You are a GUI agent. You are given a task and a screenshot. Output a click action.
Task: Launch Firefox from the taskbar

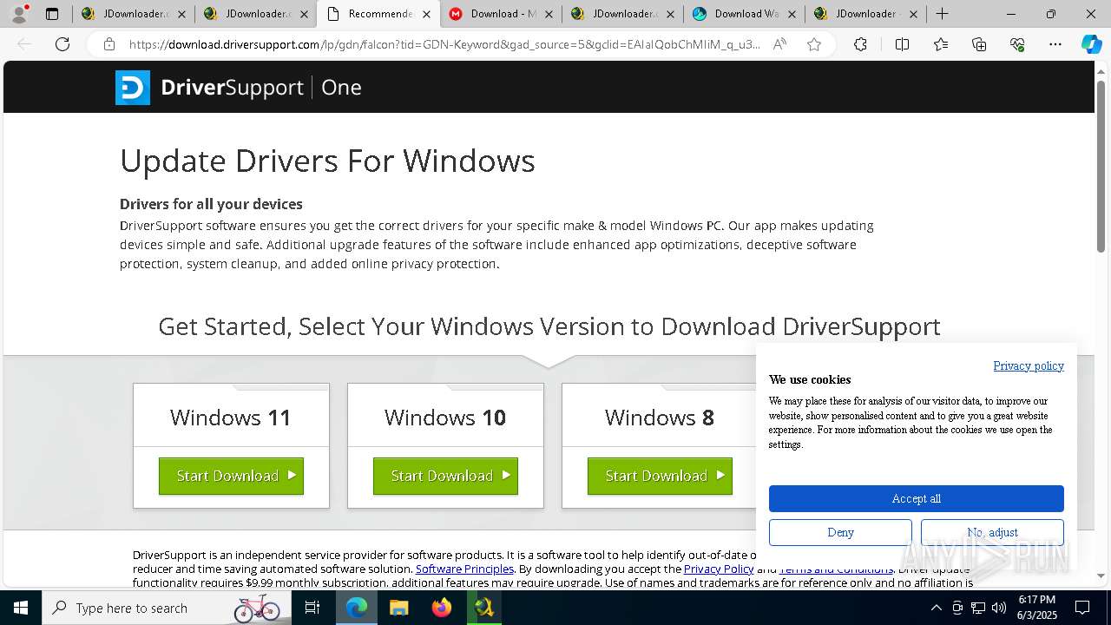(x=442, y=608)
